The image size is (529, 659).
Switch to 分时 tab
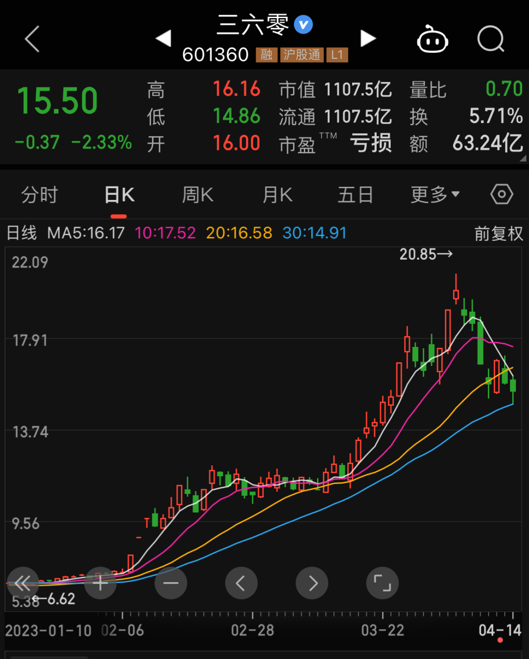click(x=40, y=195)
